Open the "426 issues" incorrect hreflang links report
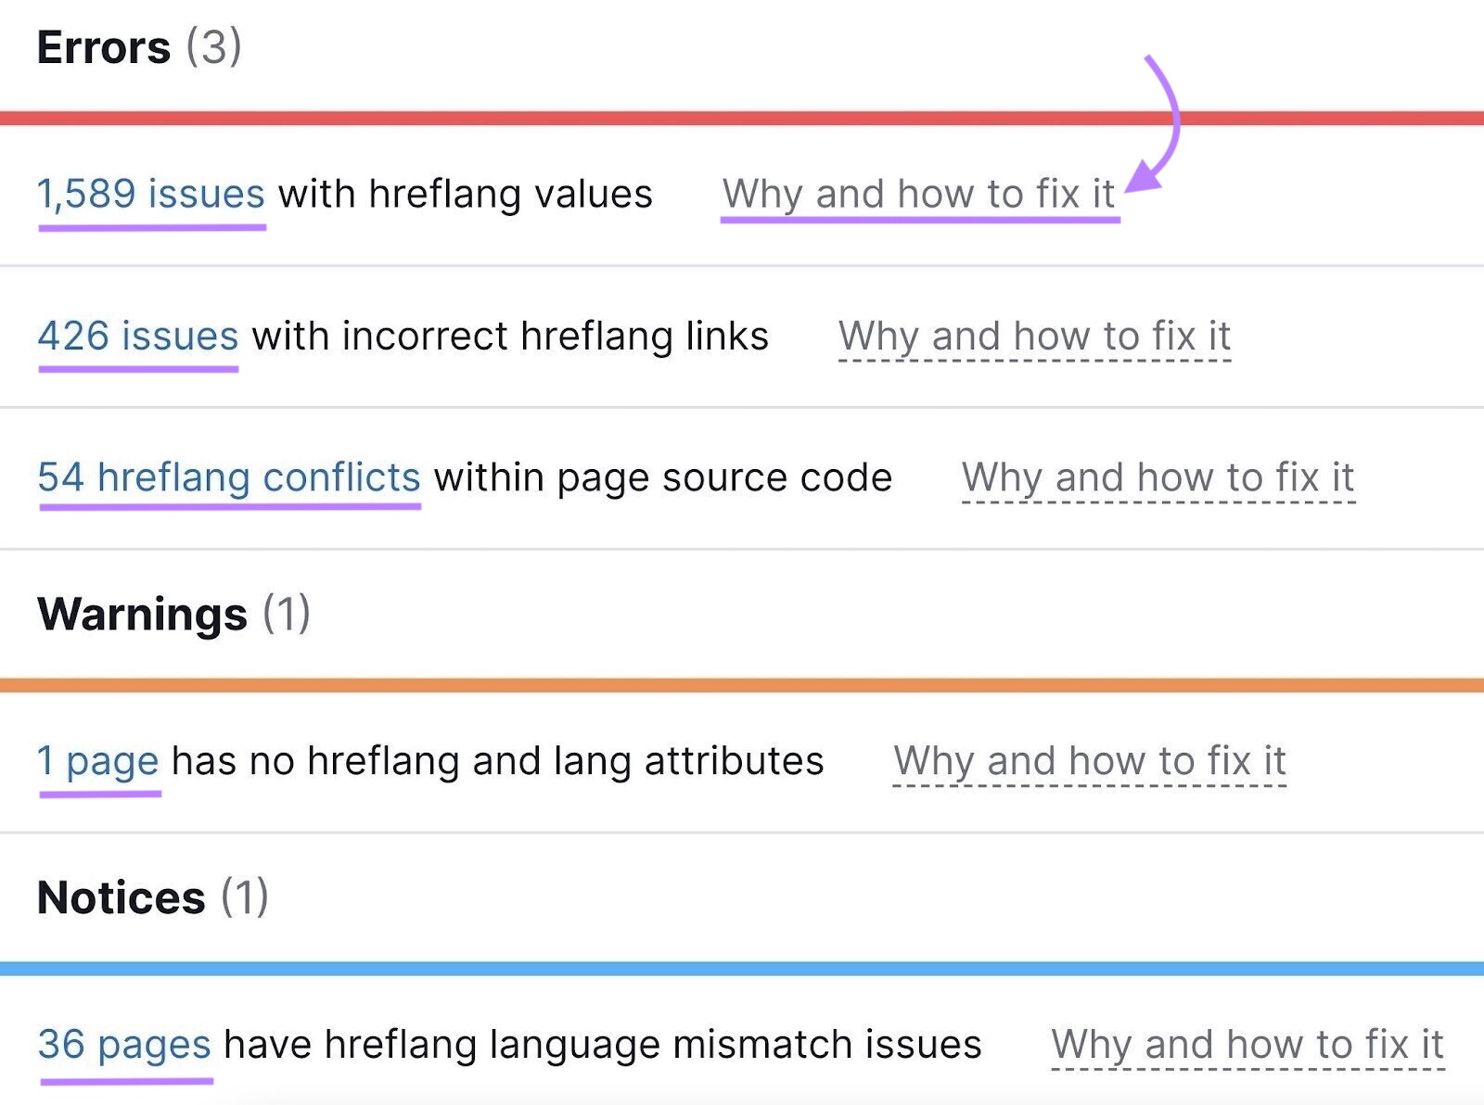This screenshot has height=1105, width=1484. 135,336
